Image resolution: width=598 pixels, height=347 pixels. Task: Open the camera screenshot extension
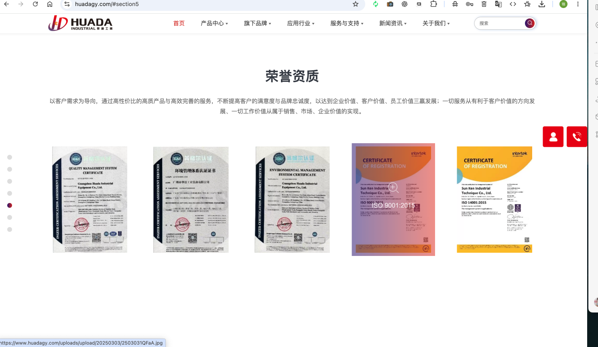point(390,4)
